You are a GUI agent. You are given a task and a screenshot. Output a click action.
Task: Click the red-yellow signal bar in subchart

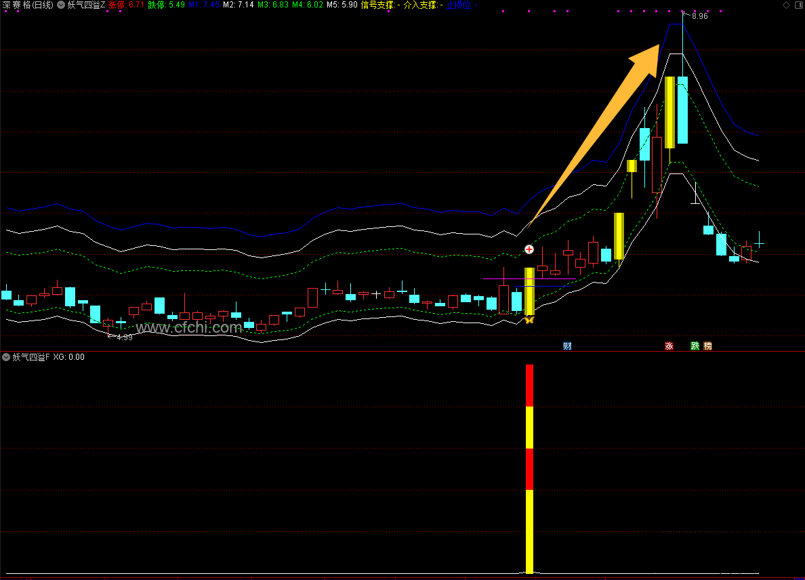pos(529,469)
